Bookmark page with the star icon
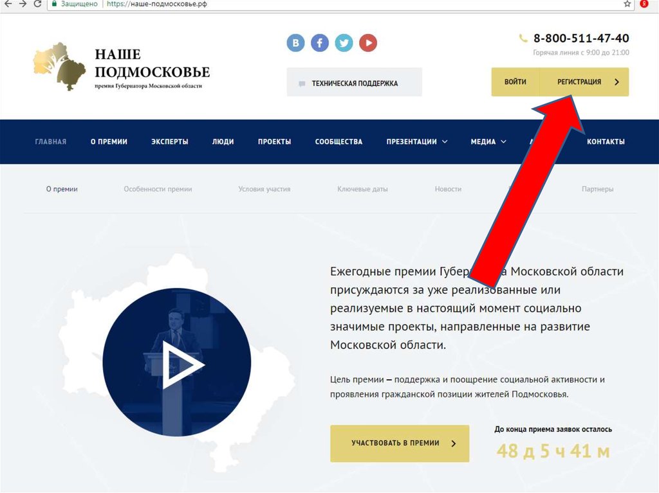 (x=627, y=4)
